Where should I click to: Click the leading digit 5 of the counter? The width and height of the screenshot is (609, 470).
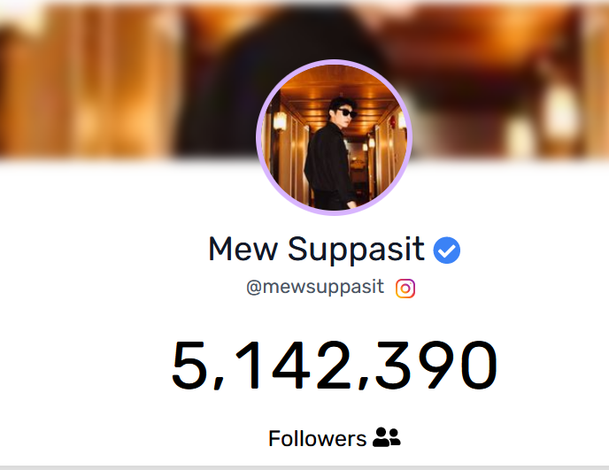[189, 365]
